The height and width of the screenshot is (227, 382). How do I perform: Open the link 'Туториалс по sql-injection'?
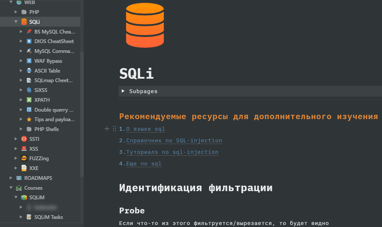click(x=172, y=152)
